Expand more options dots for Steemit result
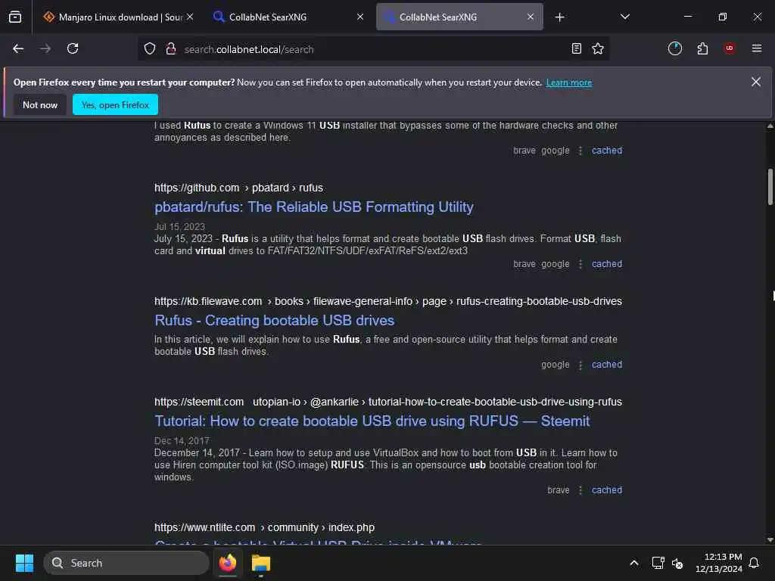The height and width of the screenshot is (581, 775). [580, 490]
